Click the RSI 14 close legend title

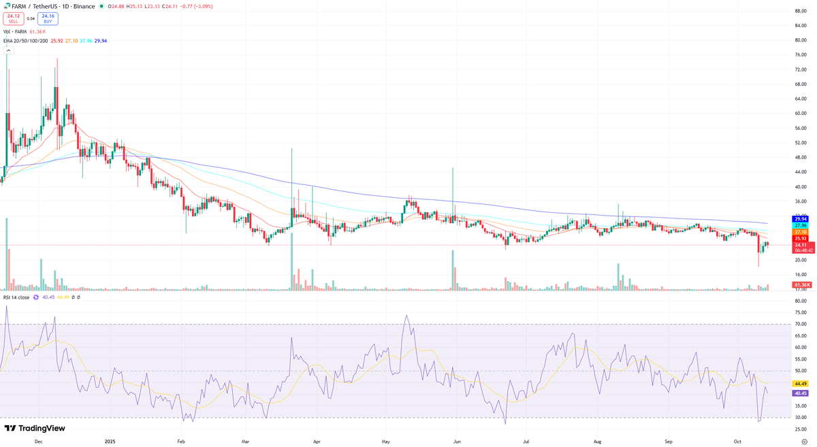(x=17, y=297)
